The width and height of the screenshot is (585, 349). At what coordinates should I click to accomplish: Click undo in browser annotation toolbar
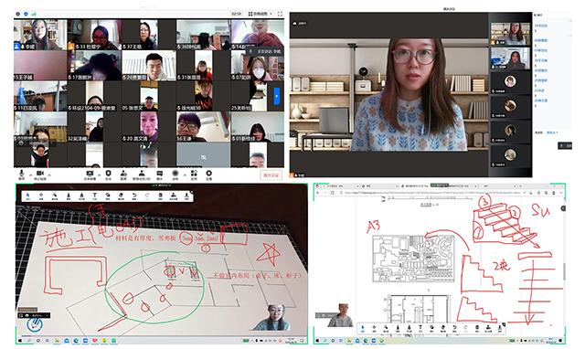pos(454,328)
